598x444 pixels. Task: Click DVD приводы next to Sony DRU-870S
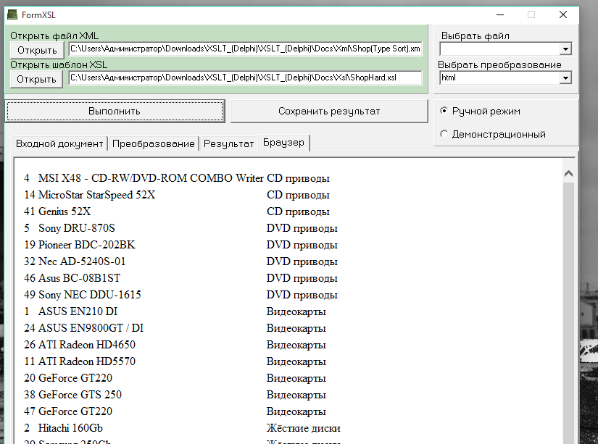click(x=302, y=229)
